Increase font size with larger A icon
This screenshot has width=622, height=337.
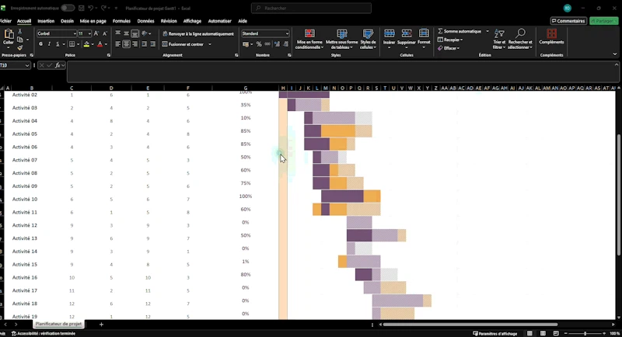pyautogui.click(x=96, y=33)
